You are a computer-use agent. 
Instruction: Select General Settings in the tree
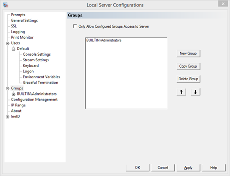click(x=24, y=21)
